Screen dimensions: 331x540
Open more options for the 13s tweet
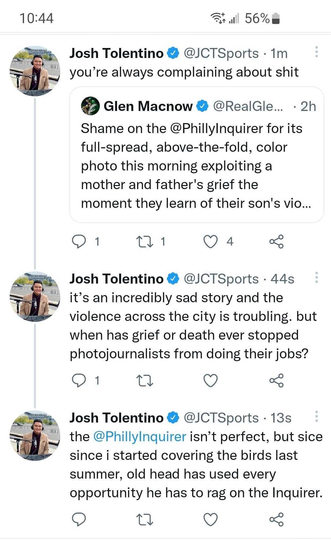316,416
